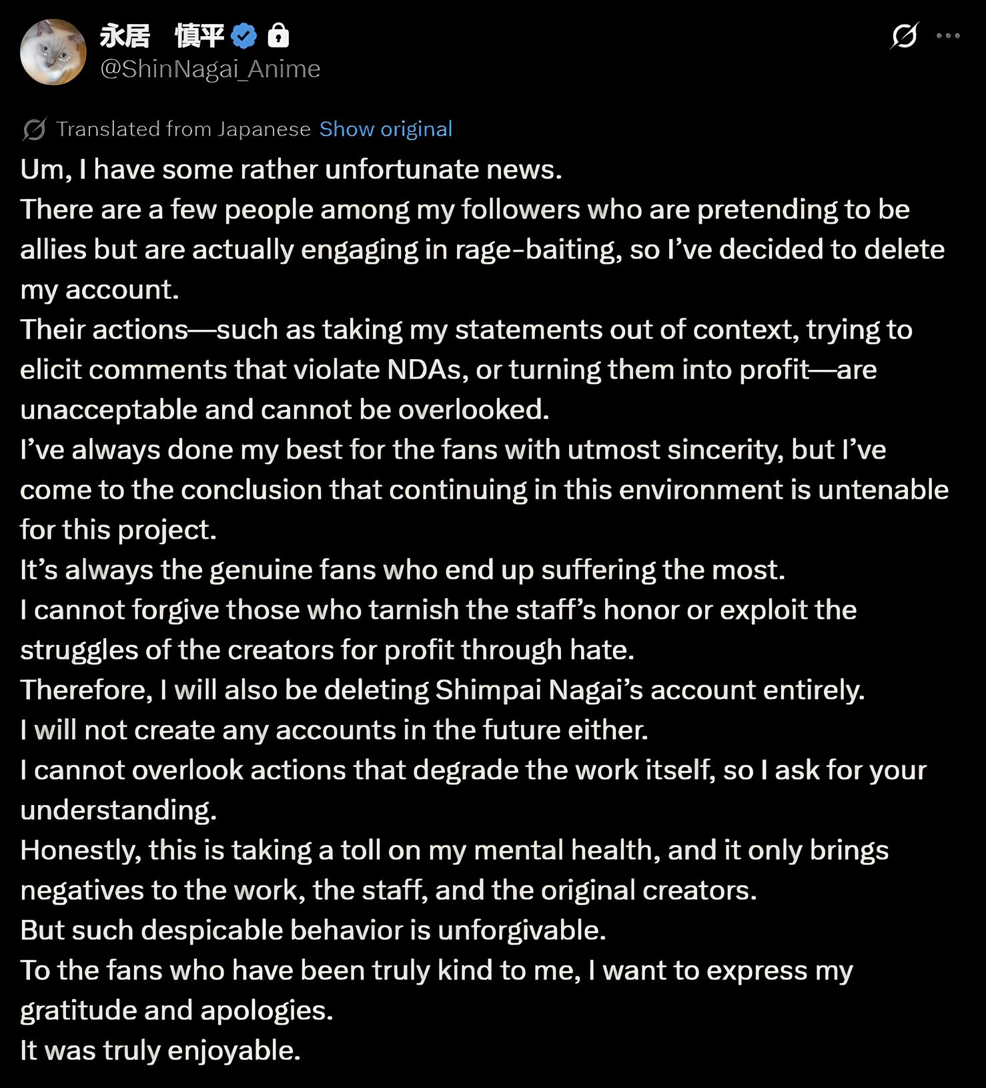Click the word "understanding." in the post

point(118,810)
